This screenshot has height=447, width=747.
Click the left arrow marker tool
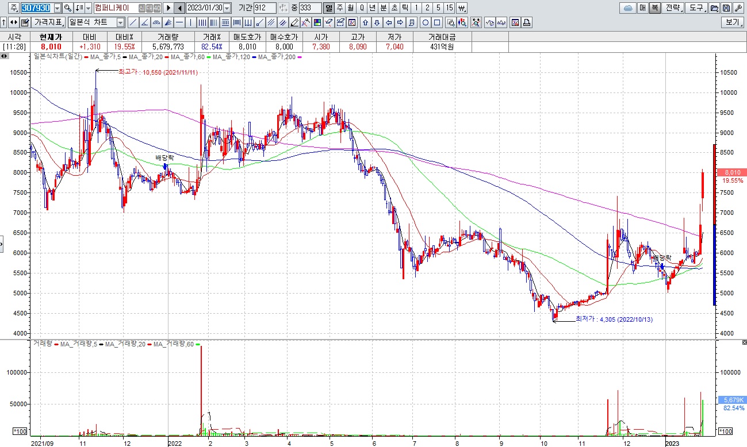[x=389, y=22]
